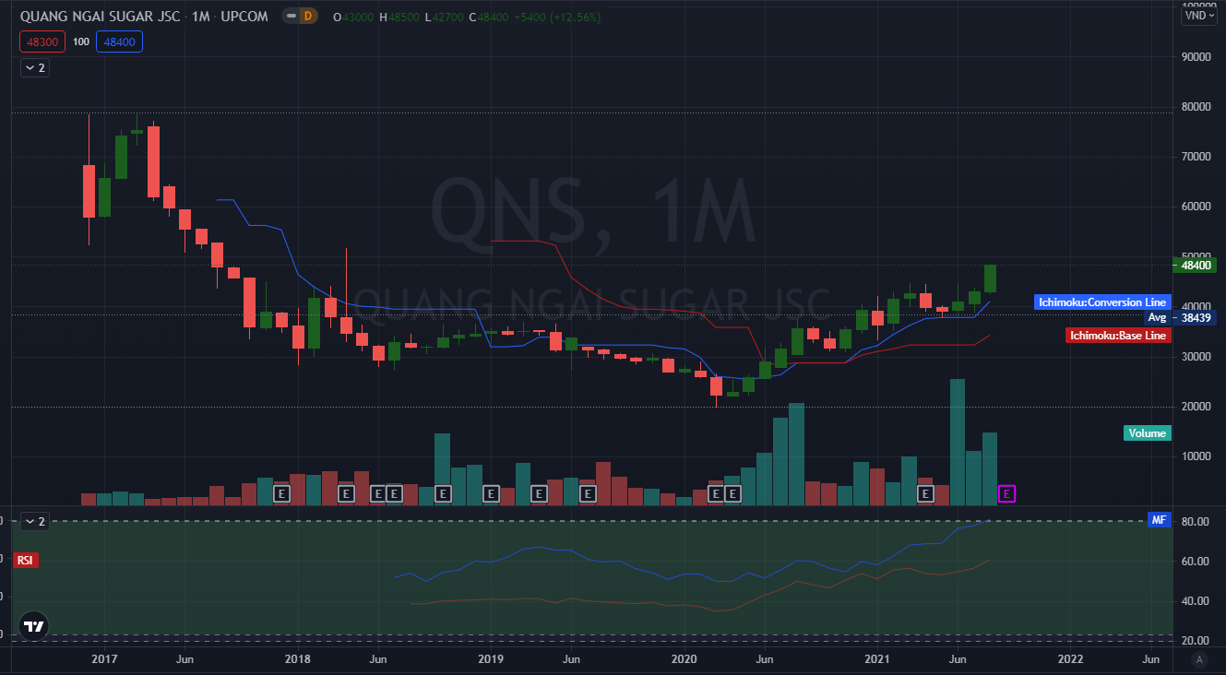Click the first earnings E marker in 2017

pyautogui.click(x=282, y=494)
